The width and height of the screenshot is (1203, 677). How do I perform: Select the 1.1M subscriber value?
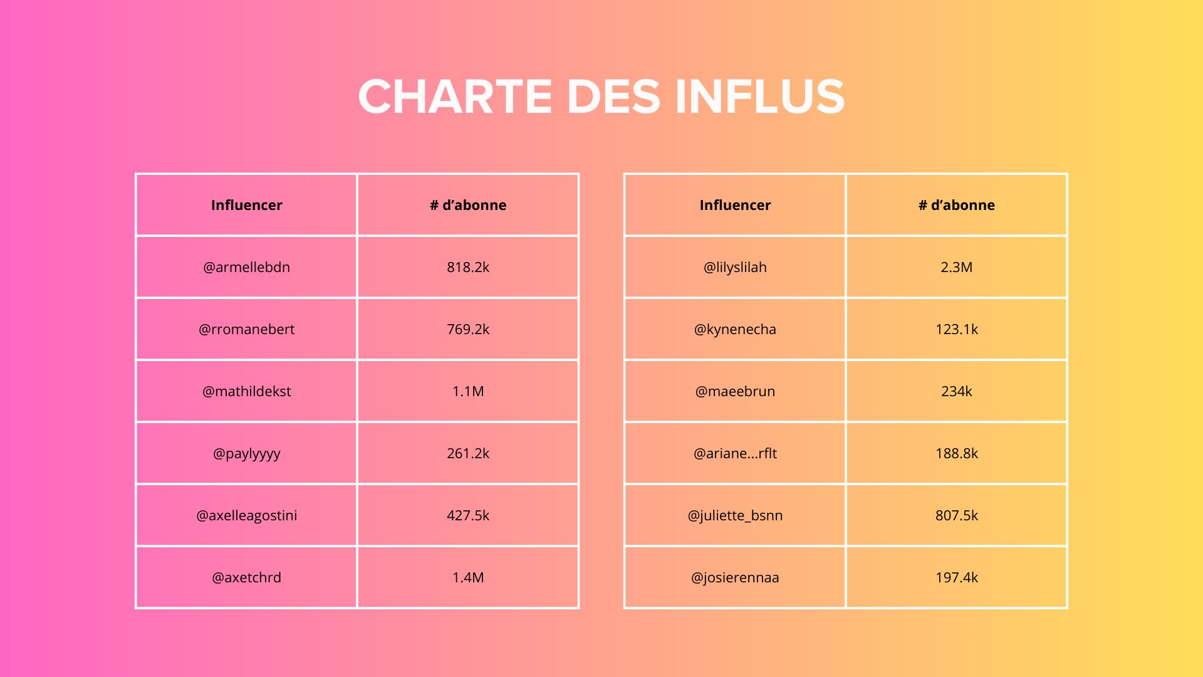468,391
